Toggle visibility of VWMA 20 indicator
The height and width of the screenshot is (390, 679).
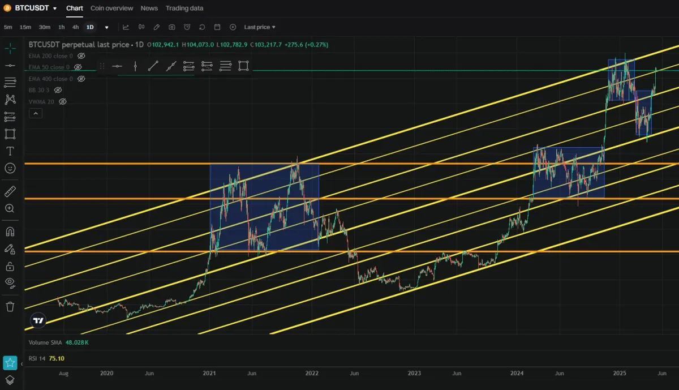pyautogui.click(x=63, y=101)
